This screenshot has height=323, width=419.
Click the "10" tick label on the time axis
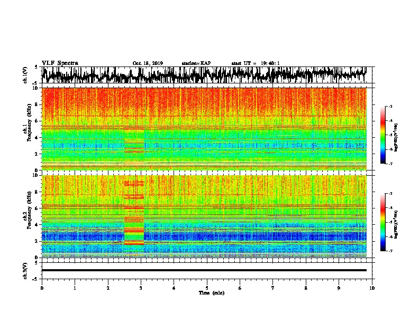pos(372,288)
